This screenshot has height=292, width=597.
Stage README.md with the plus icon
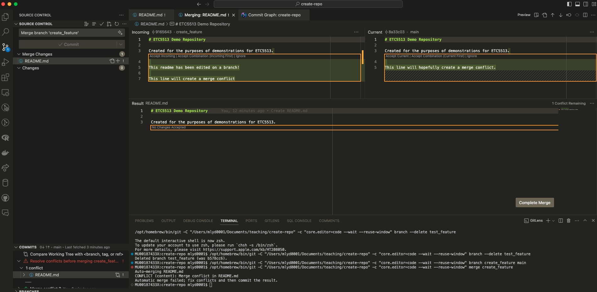point(118,61)
